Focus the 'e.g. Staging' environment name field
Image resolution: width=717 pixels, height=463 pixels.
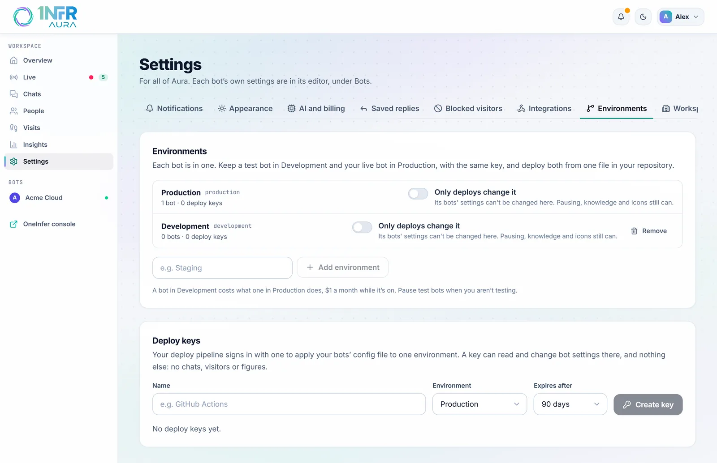point(222,268)
